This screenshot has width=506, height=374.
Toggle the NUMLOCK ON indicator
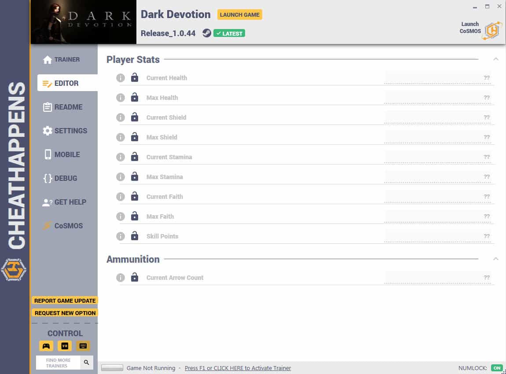pyautogui.click(x=497, y=368)
